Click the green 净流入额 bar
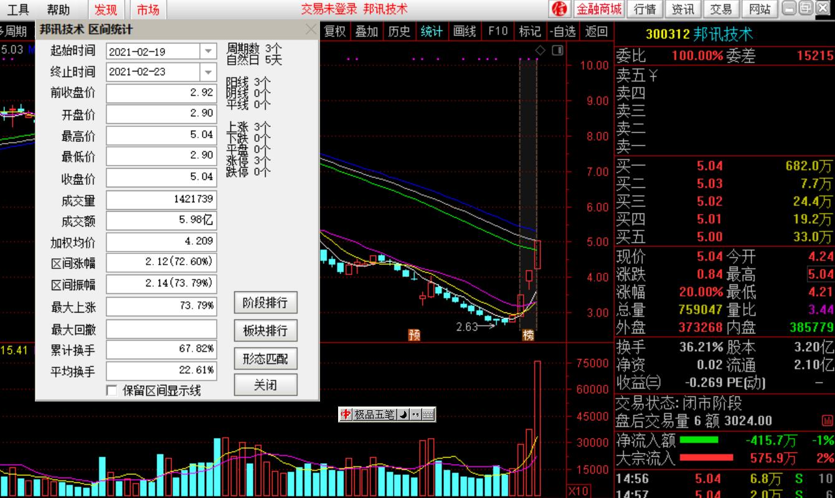 click(699, 440)
